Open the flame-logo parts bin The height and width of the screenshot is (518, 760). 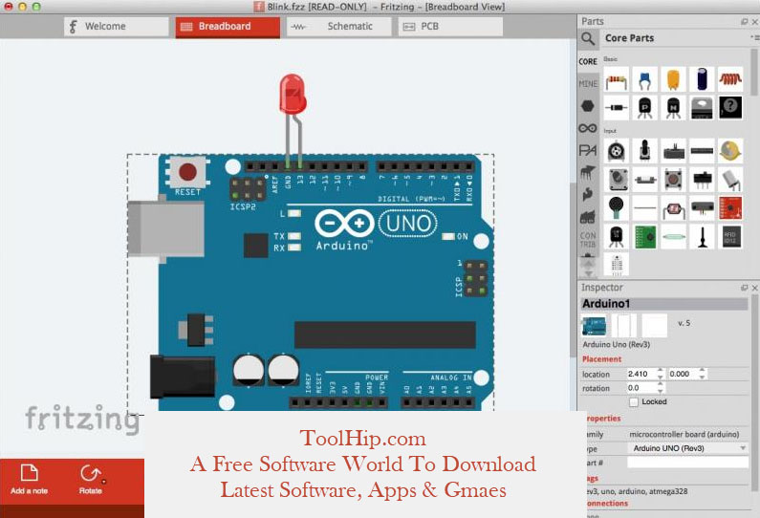pyautogui.click(x=588, y=195)
